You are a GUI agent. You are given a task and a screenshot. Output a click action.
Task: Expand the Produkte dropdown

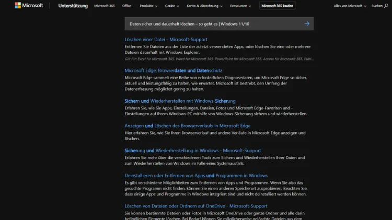click(148, 6)
